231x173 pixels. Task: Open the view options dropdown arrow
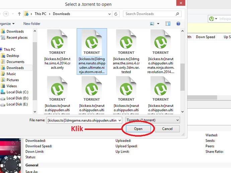pos(158,24)
